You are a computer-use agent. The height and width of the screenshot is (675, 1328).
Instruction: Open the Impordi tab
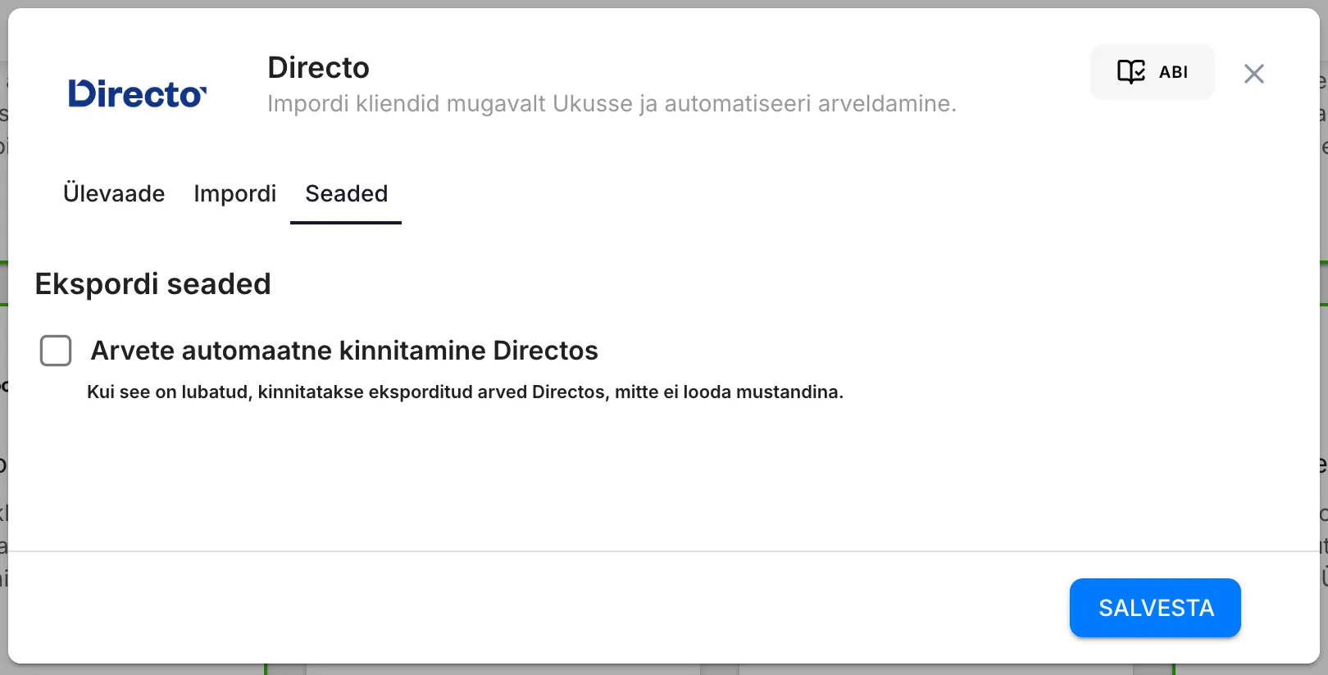[235, 194]
